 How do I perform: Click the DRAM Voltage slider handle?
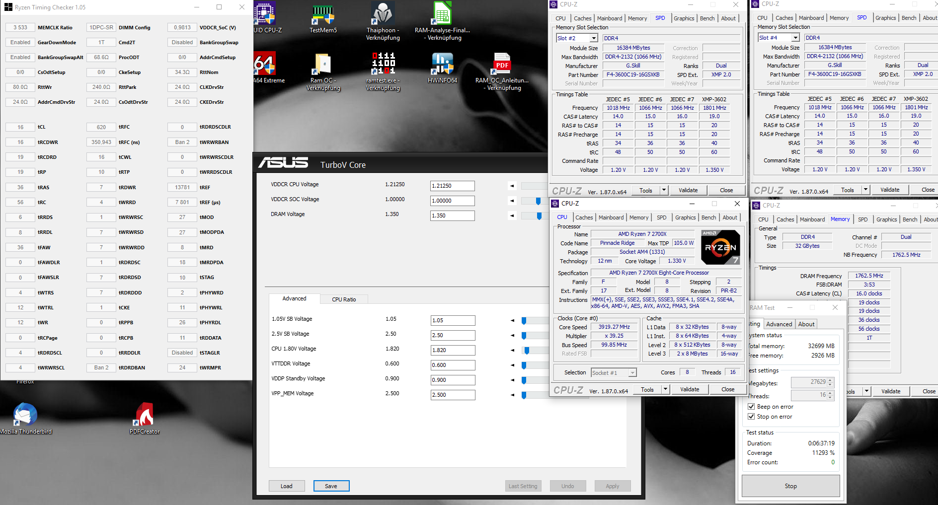(540, 216)
